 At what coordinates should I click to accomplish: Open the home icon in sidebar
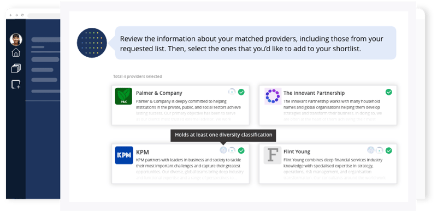pyautogui.click(x=16, y=52)
